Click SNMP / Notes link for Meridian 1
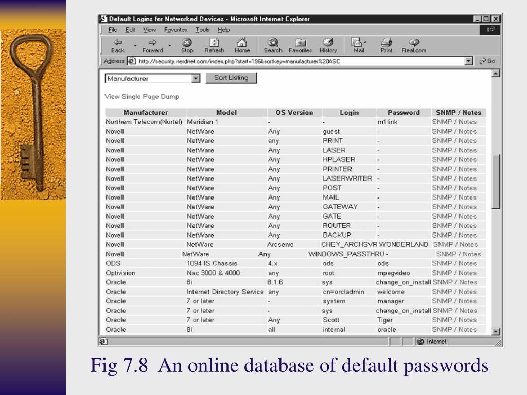The width and height of the screenshot is (527, 395). 454,122
